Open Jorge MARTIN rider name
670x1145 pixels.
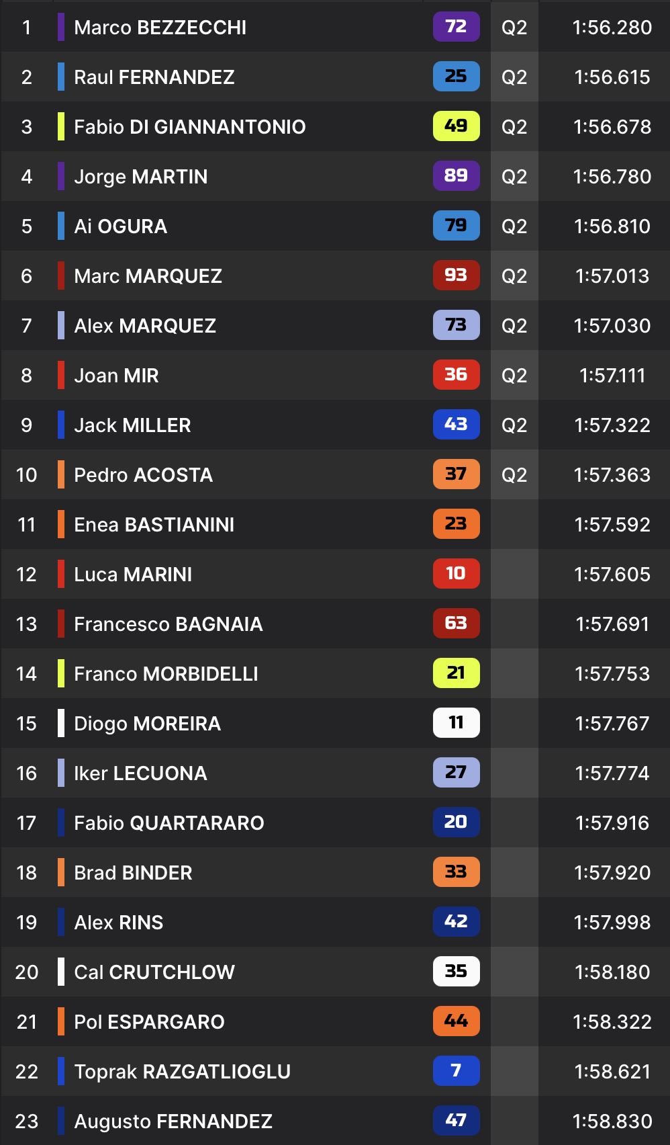(141, 177)
